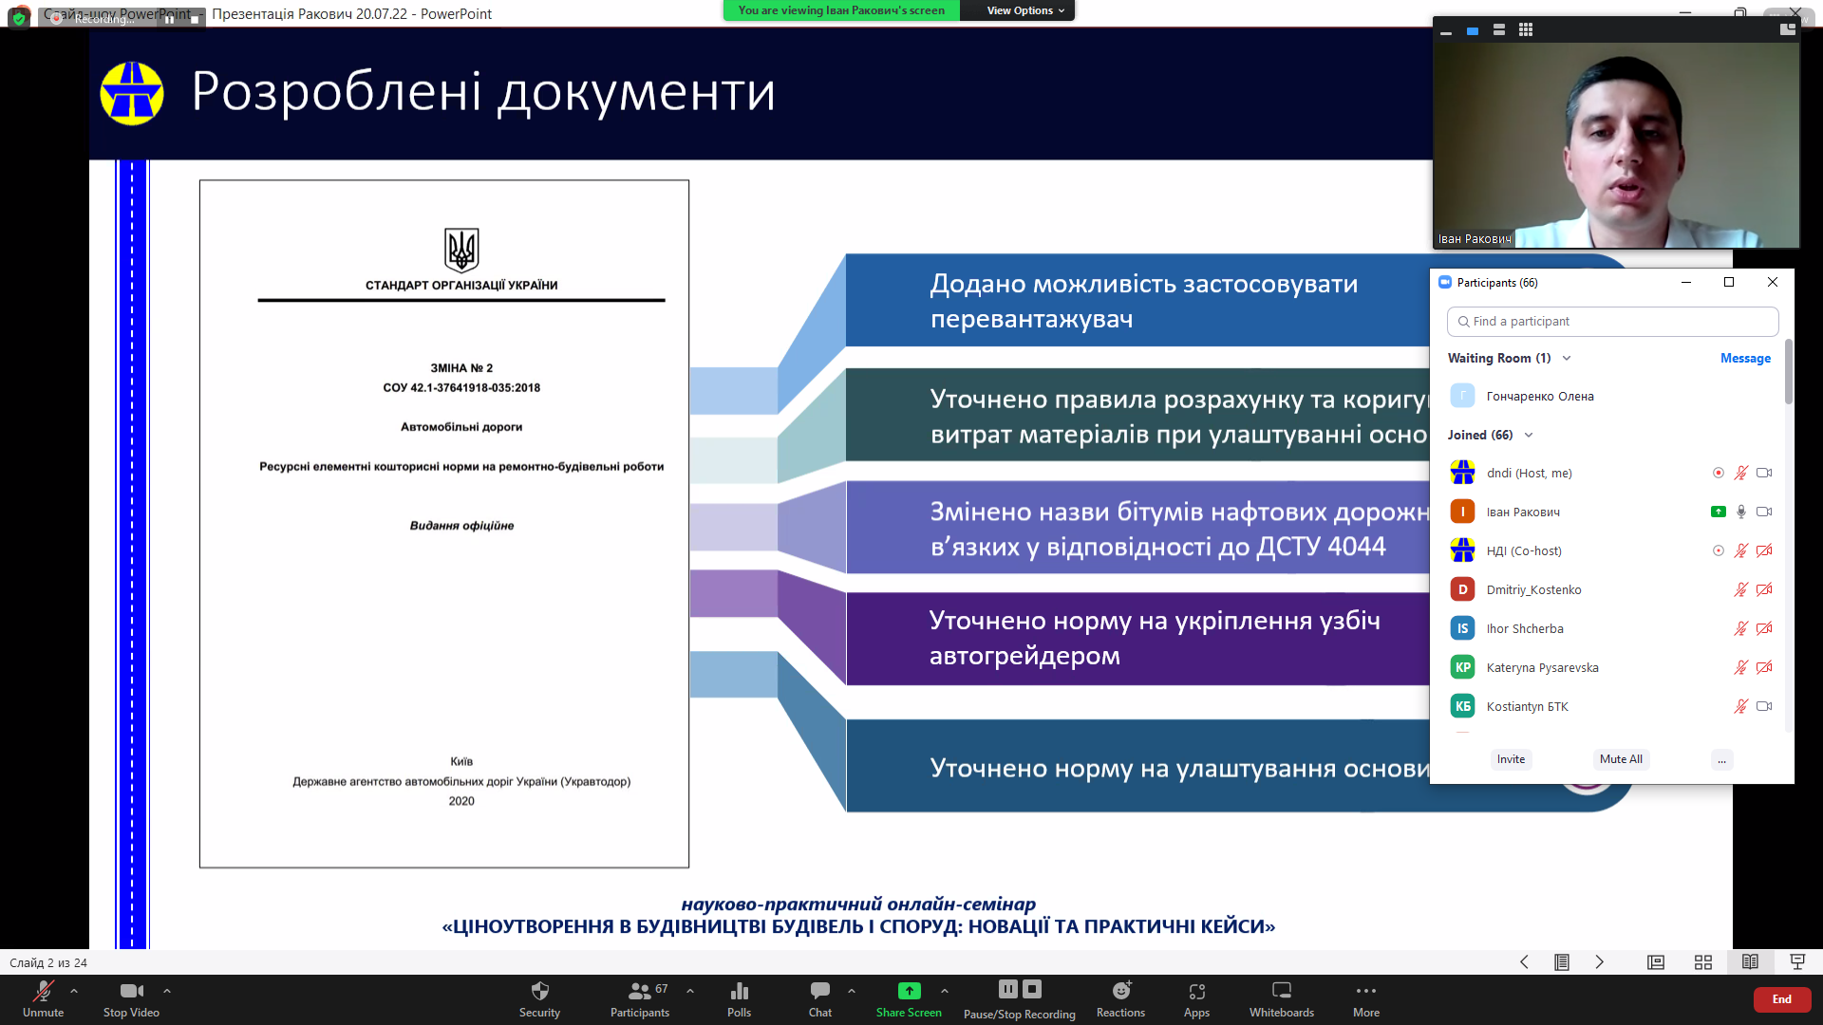Open the Chat panel icon
The image size is (1823, 1025).
coord(819,991)
